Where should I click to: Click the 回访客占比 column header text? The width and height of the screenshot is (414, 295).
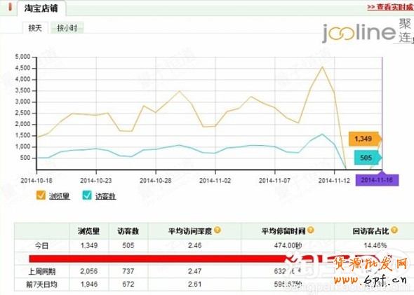[371, 231]
